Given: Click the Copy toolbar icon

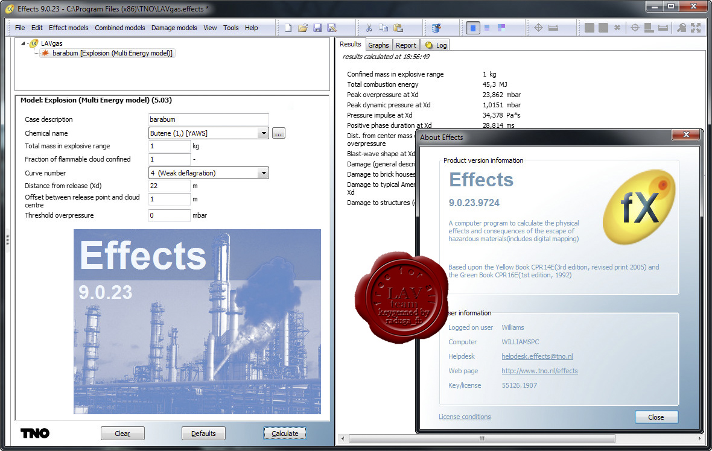Looking at the screenshot, I should tap(383, 28).
